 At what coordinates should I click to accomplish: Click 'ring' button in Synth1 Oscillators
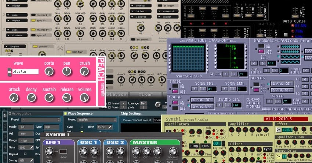tap(194, 146)
